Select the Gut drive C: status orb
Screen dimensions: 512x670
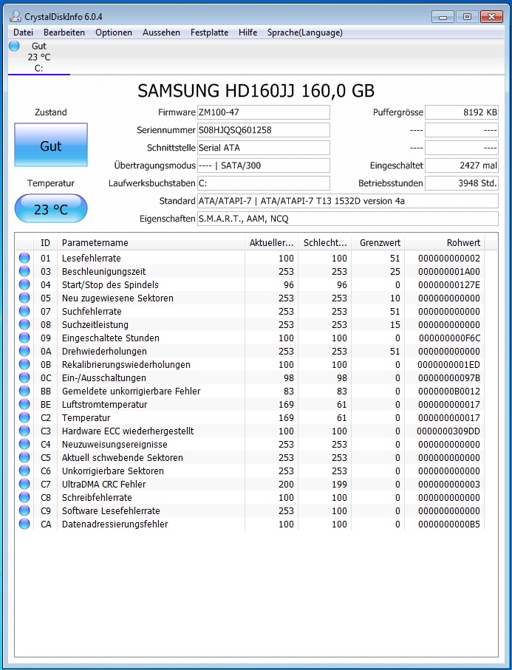tap(14, 46)
